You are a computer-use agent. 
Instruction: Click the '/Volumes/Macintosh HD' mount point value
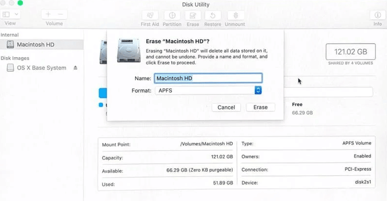pos(206,144)
